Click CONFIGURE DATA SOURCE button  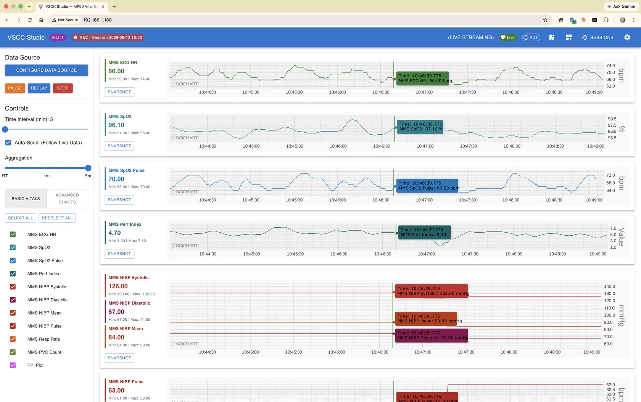click(x=47, y=70)
